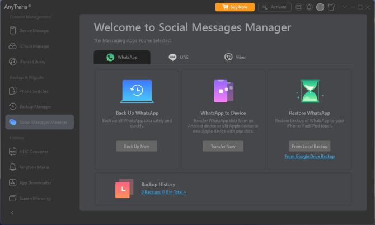Switch to the LINE tab

[x=179, y=57]
